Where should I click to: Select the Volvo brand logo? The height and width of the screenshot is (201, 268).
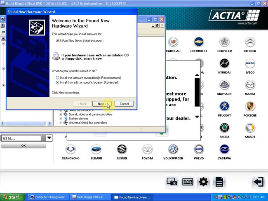click(199, 149)
